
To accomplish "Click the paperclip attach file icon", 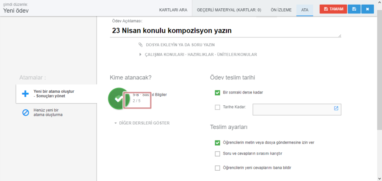I will tap(140, 45).
